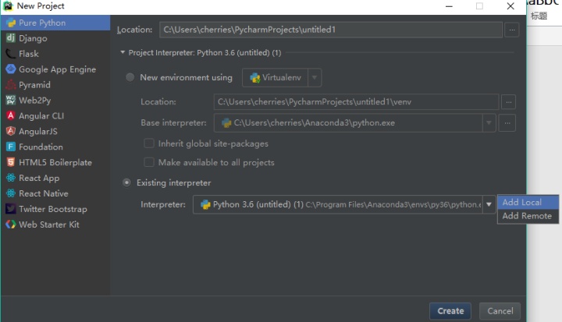Select the AngularJS icon
The image size is (562, 322).
point(11,131)
